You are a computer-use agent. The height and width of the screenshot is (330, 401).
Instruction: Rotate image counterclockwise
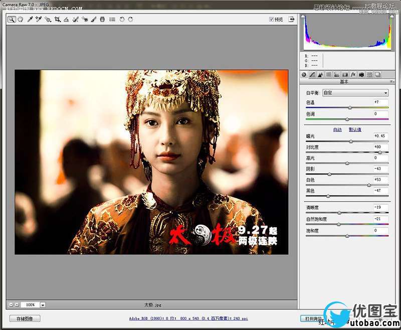[122, 19]
